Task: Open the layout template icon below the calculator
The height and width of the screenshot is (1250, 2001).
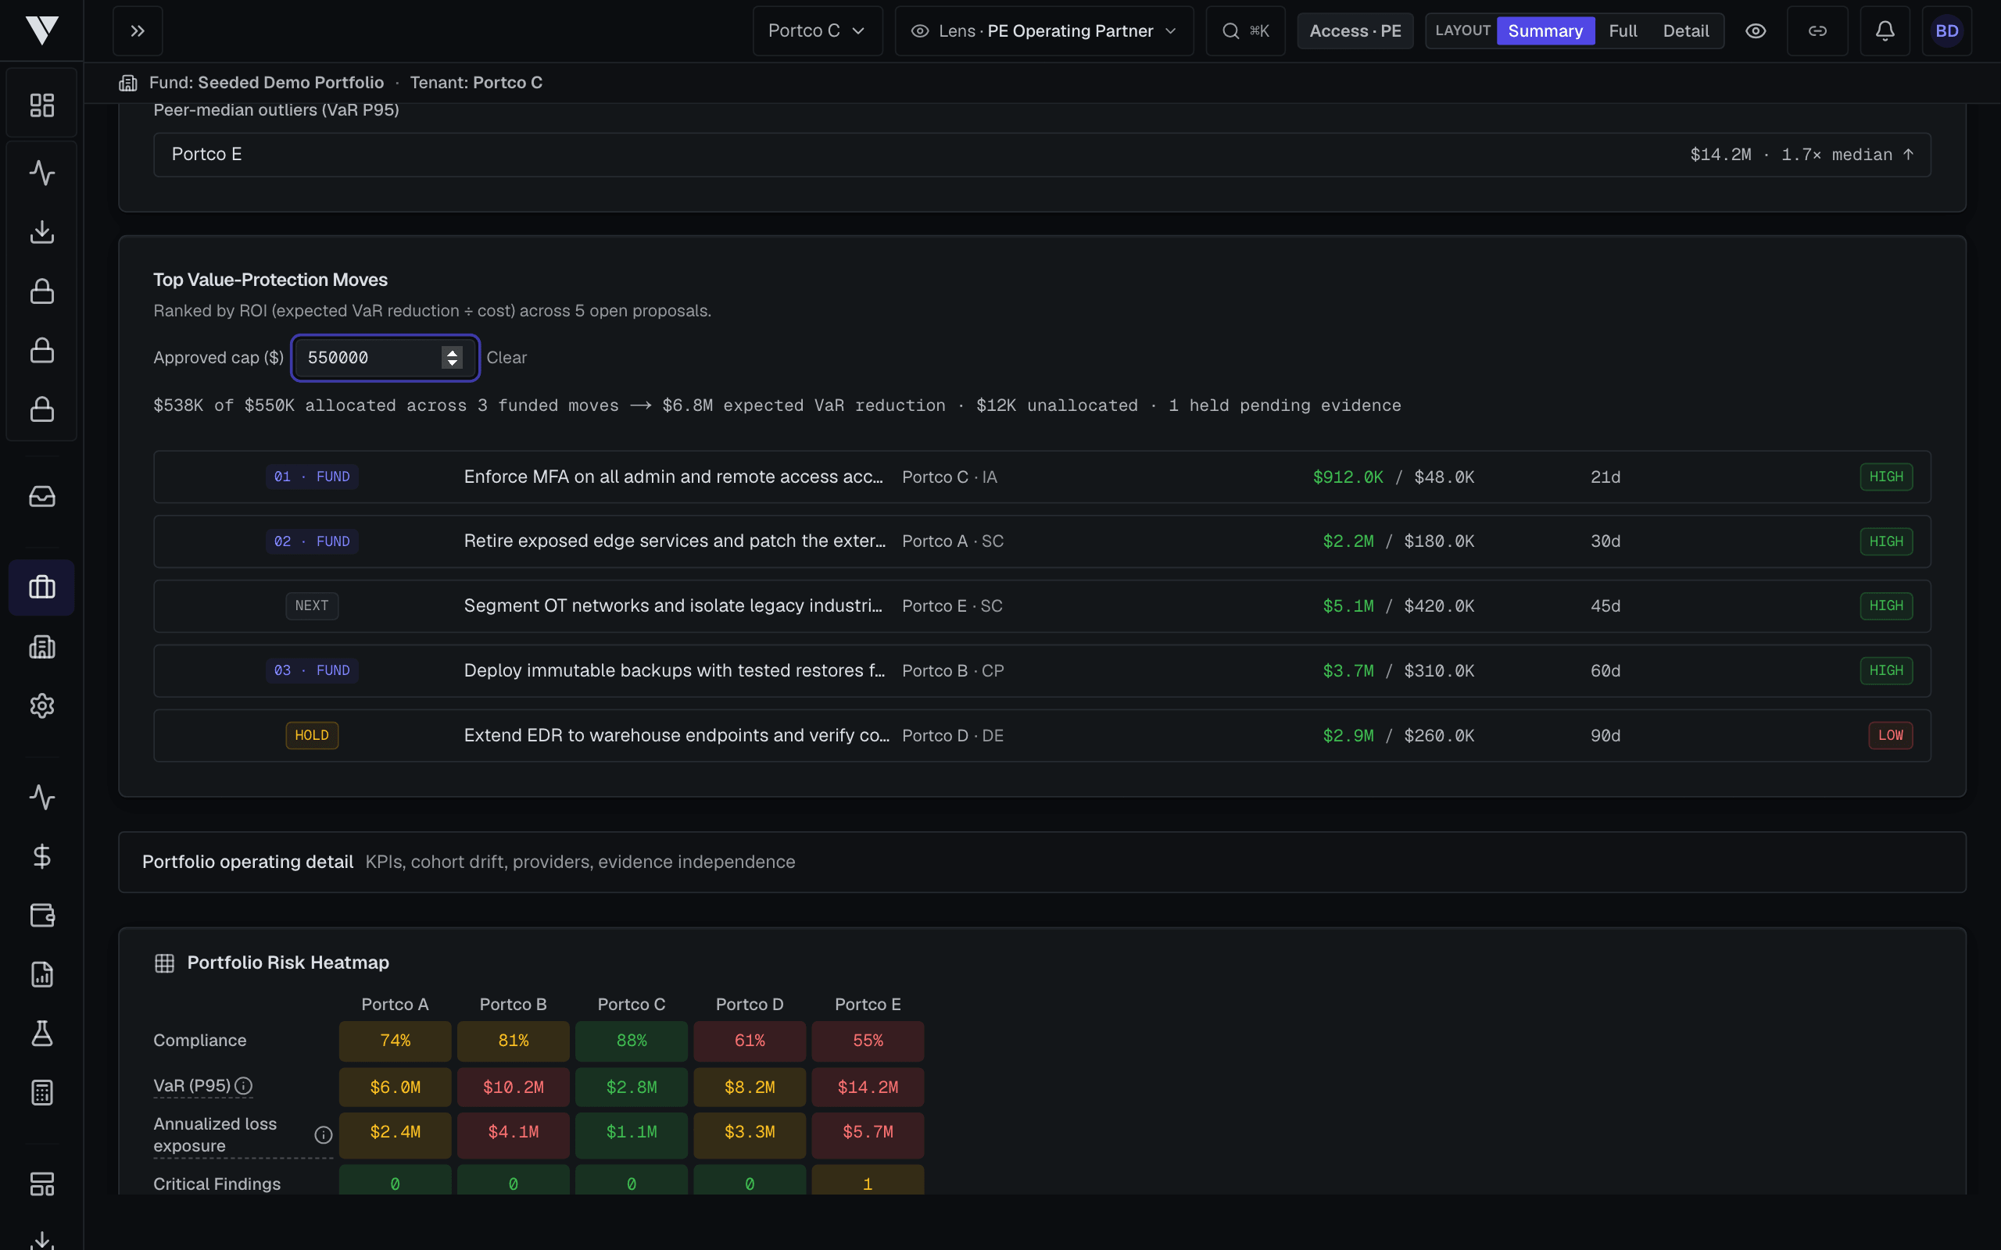Action: click(41, 1184)
